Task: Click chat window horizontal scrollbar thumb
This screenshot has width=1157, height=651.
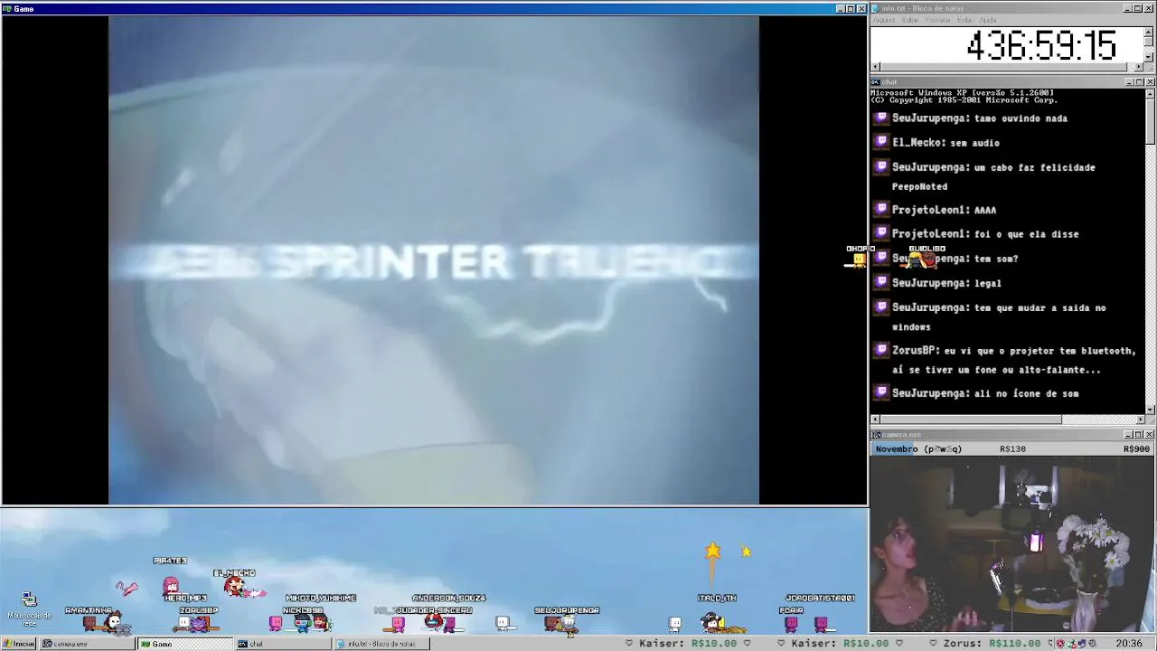Action: tap(971, 420)
